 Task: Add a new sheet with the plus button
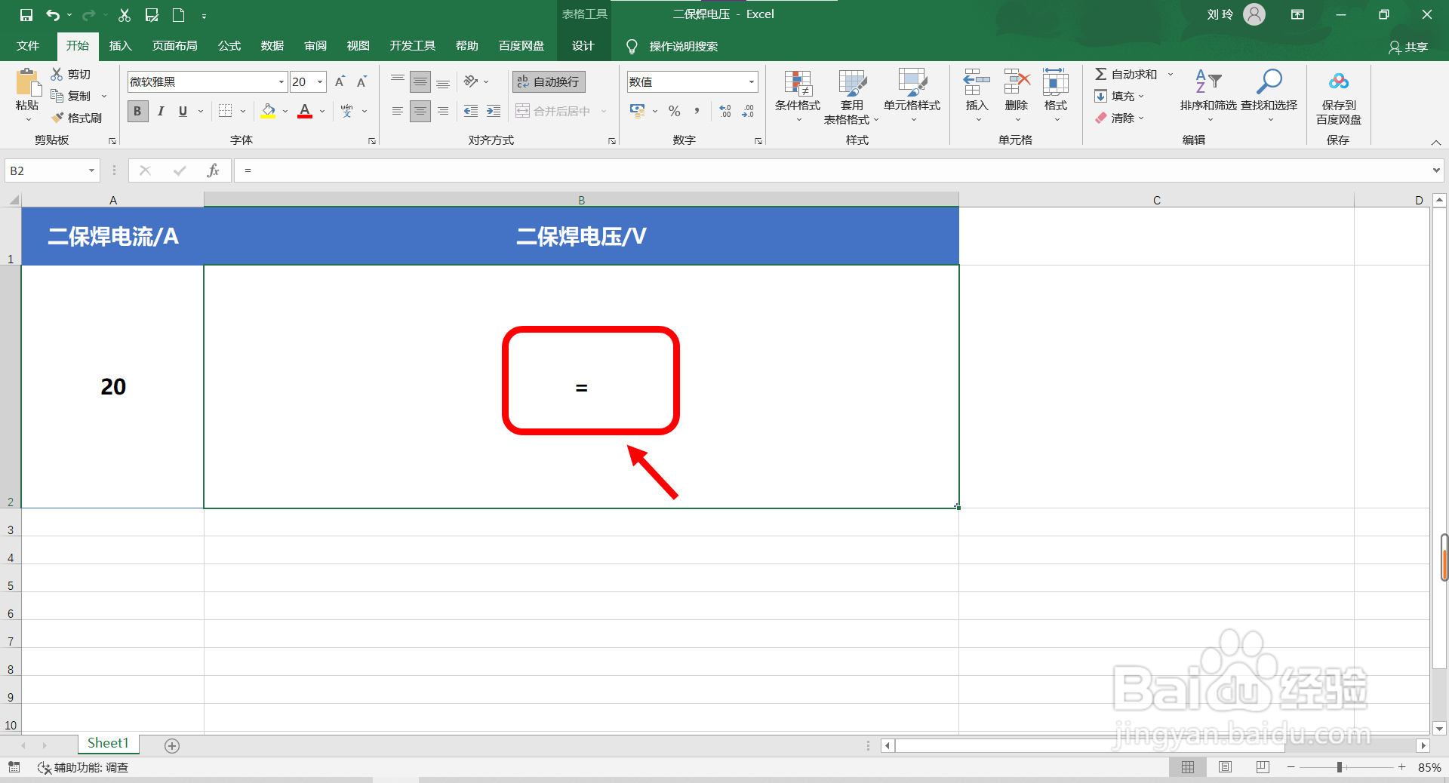[x=172, y=745]
